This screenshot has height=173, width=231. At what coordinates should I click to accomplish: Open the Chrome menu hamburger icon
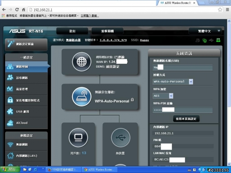227,10
